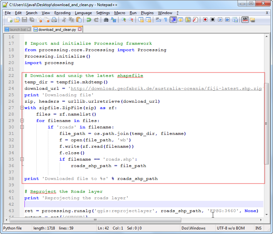The width and height of the screenshot is (273, 234).
Task: Toggle the spell check ABC button
Action: (x=245, y=20)
